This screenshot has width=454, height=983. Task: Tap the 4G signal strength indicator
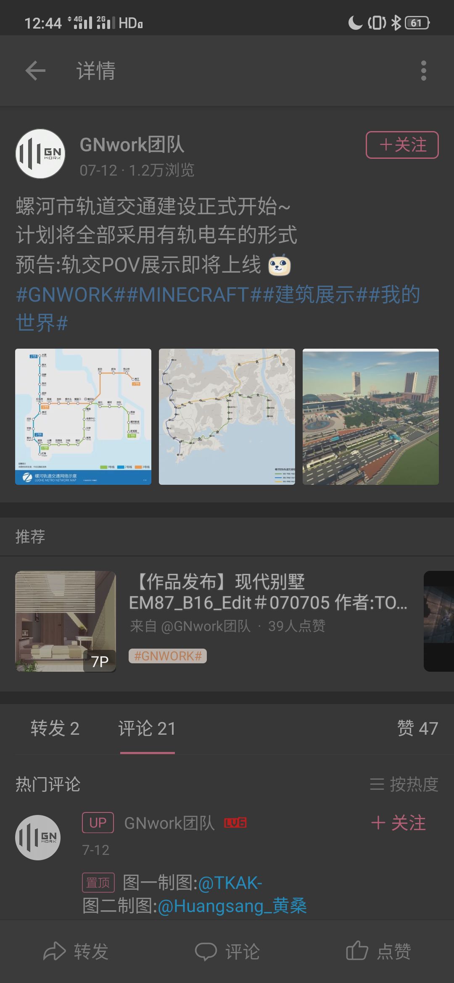click(x=80, y=22)
